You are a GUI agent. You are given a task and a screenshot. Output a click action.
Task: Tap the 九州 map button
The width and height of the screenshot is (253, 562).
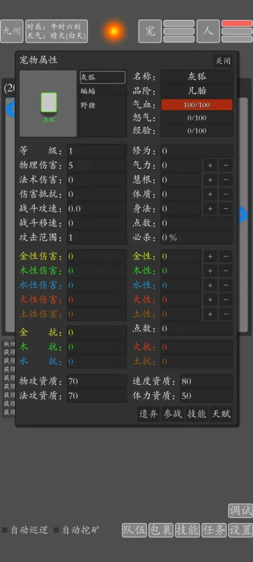(12, 31)
